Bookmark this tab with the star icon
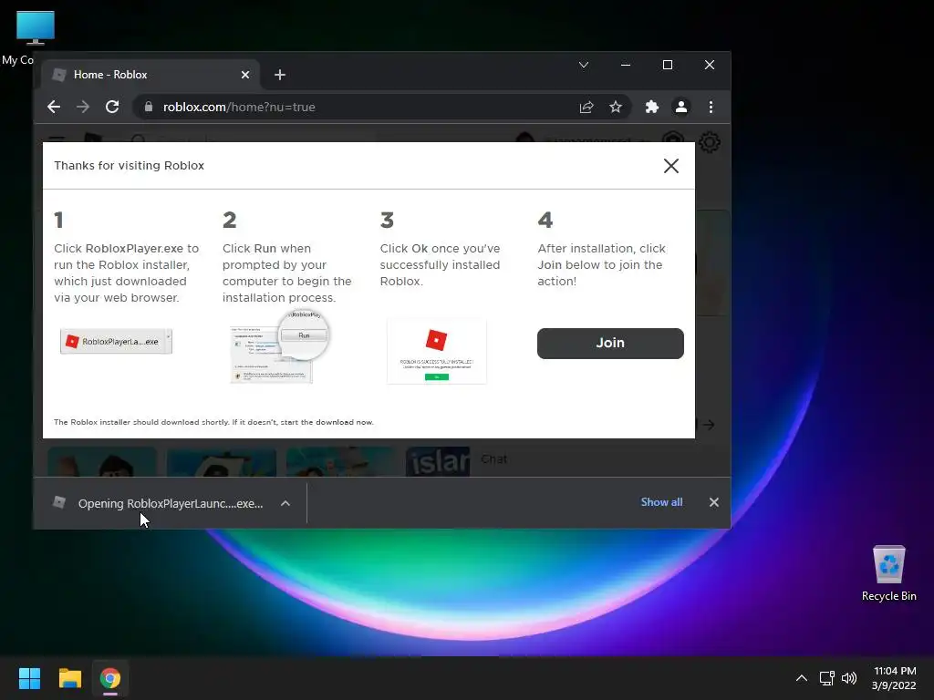This screenshot has width=934, height=700. click(x=616, y=108)
